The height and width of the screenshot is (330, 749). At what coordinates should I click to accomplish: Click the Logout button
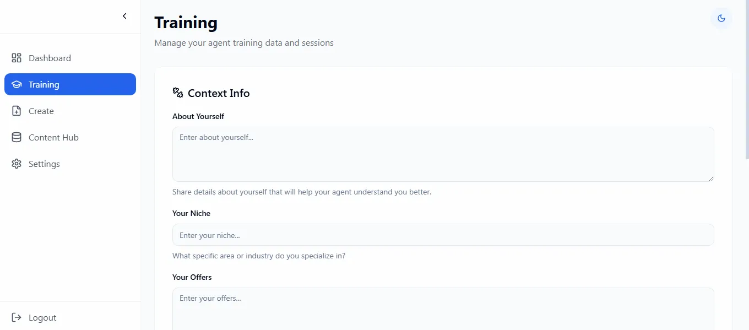[x=42, y=317]
